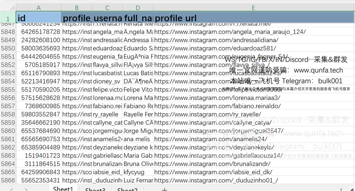Click cell with id 5705185917
This screenshot has height=191, width=355.
coord(39,65)
